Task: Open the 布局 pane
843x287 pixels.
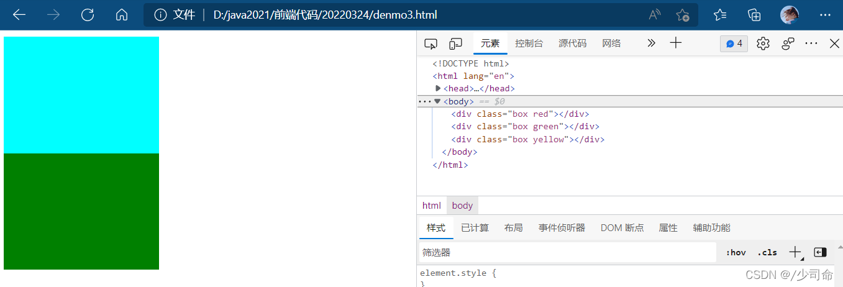Action: (514, 228)
